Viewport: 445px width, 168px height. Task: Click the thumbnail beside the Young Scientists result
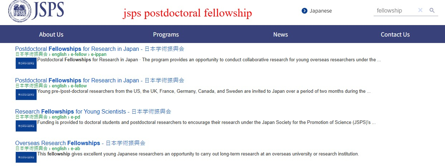coord(26,126)
